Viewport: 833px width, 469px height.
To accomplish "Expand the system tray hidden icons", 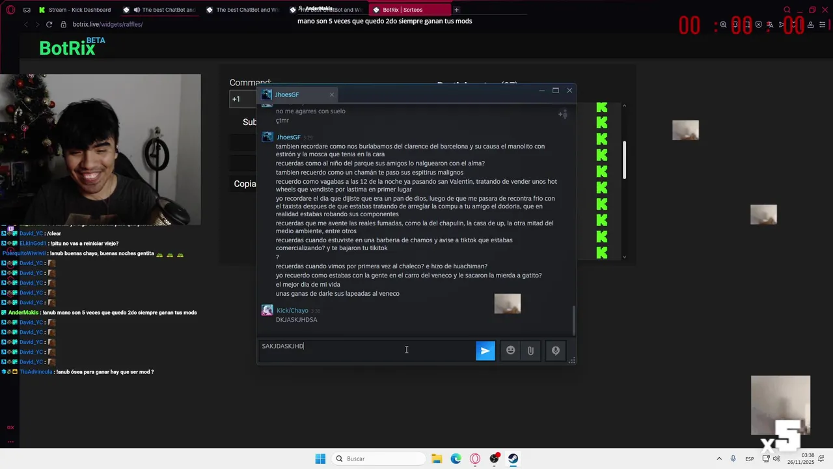I will coord(719,459).
